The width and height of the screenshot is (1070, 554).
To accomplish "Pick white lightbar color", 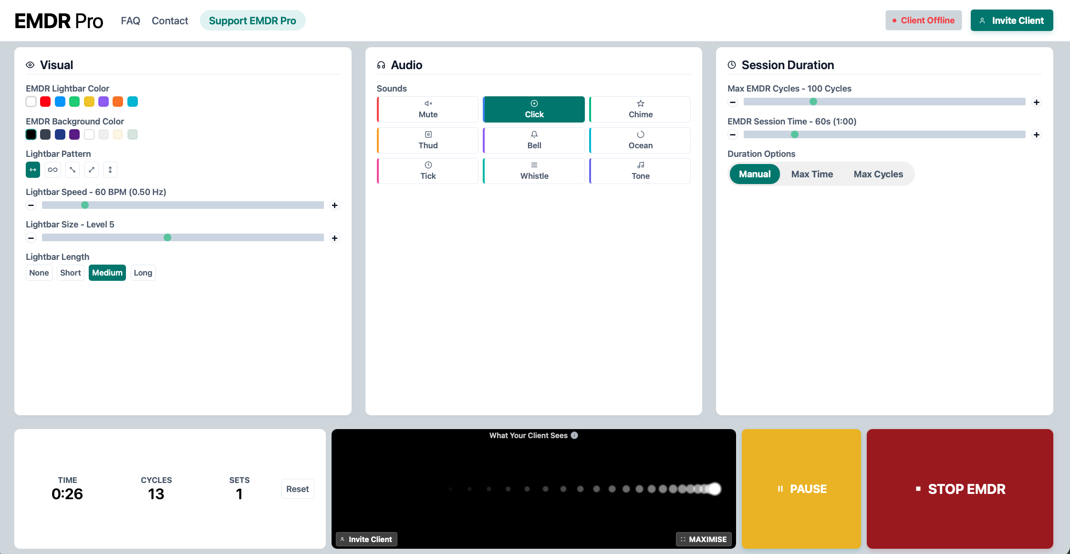I will (31, 102).
